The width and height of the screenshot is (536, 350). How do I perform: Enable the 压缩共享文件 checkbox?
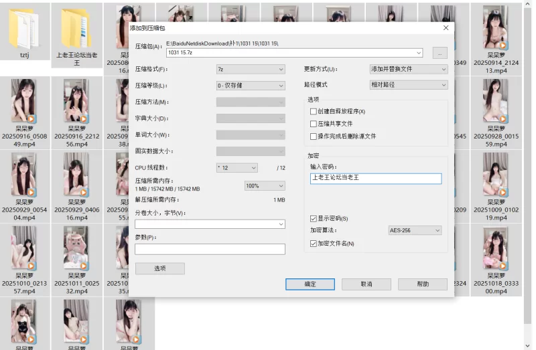tap(313, 124)
